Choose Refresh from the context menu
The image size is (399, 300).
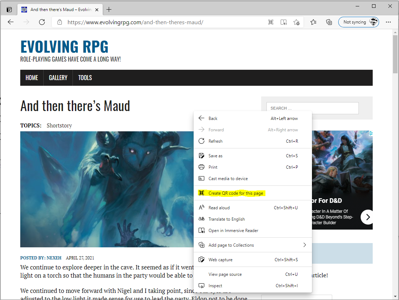(x=253, y=141)
